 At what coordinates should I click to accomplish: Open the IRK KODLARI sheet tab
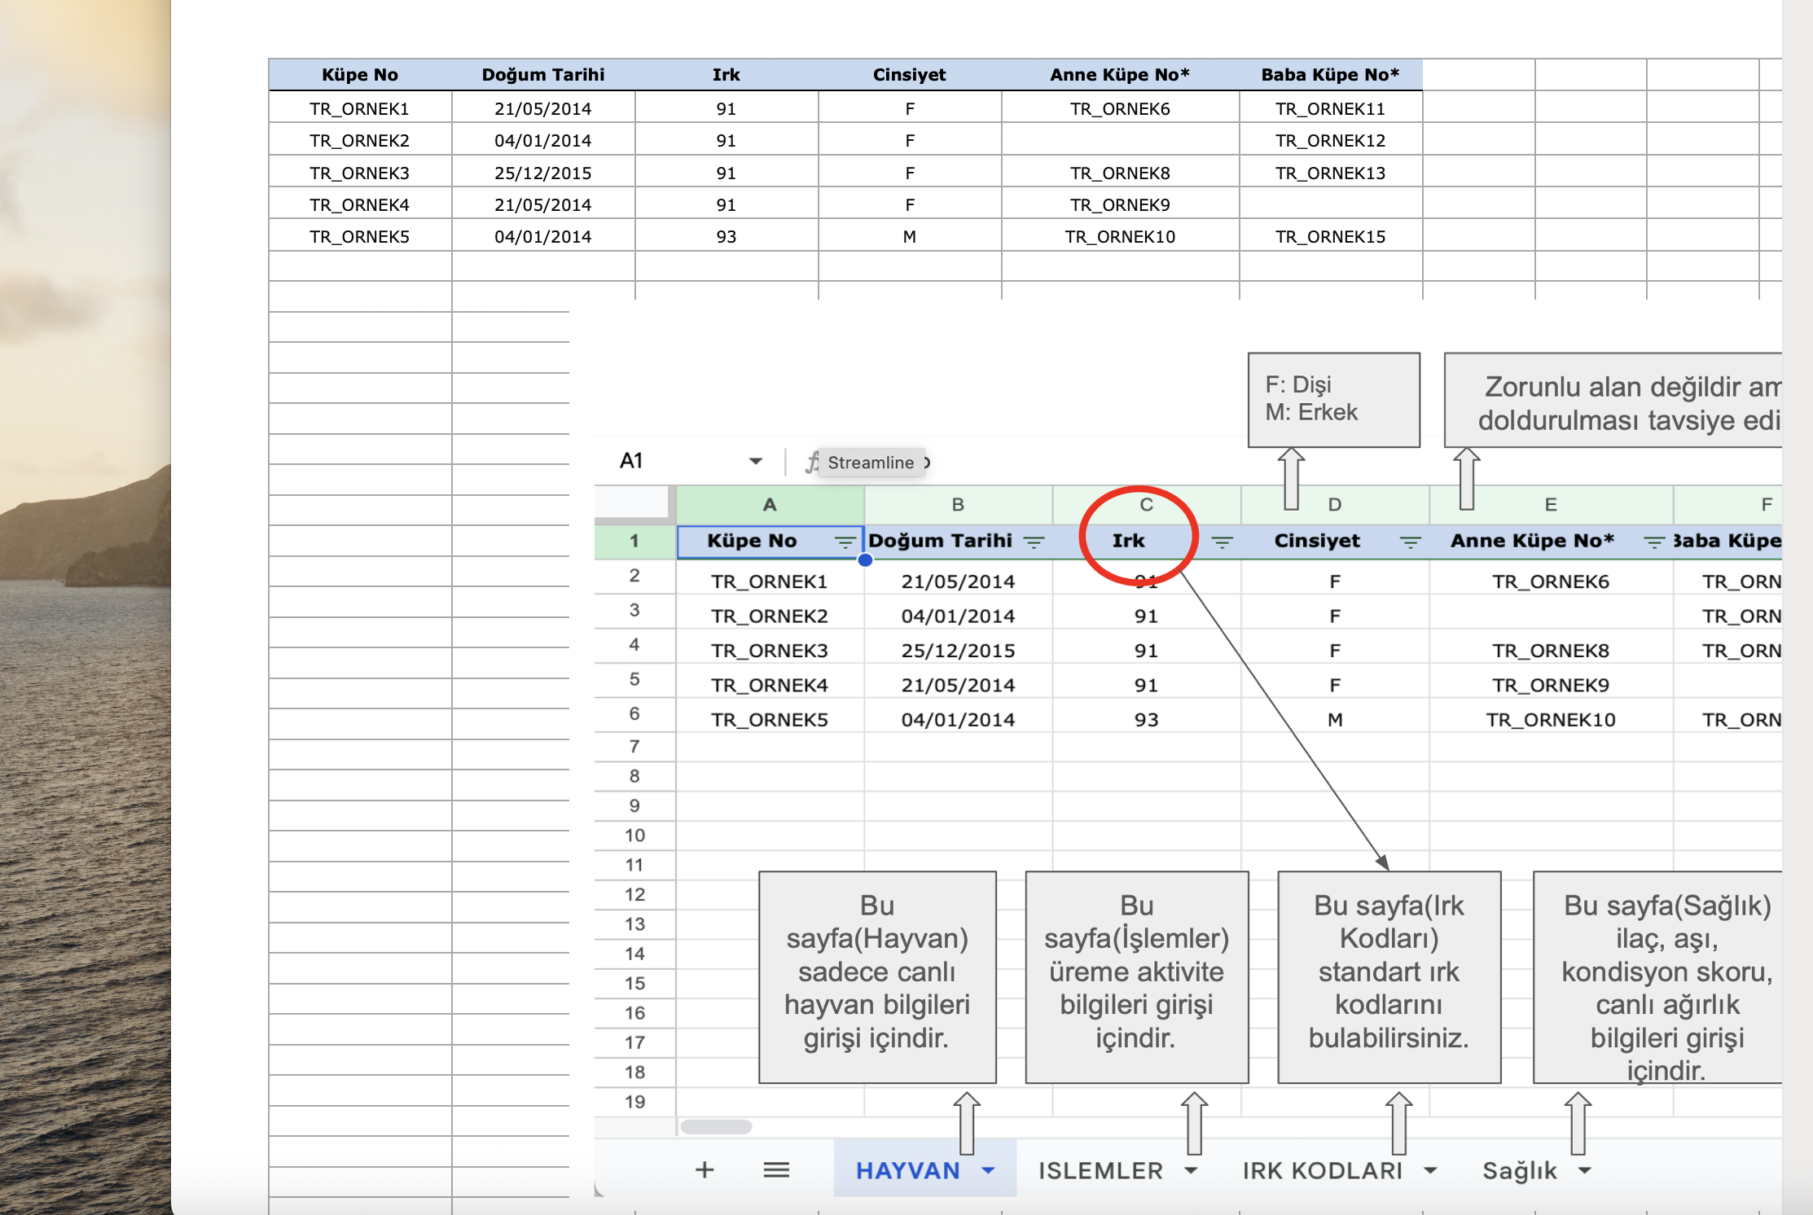click(1322, 1170)
